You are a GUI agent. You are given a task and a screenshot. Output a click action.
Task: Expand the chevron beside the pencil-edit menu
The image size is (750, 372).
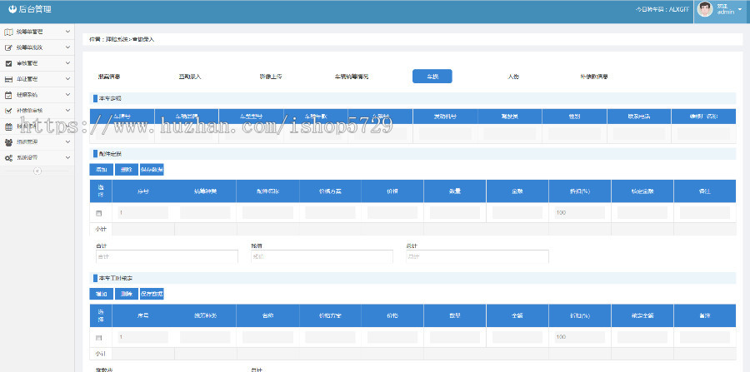68,47
